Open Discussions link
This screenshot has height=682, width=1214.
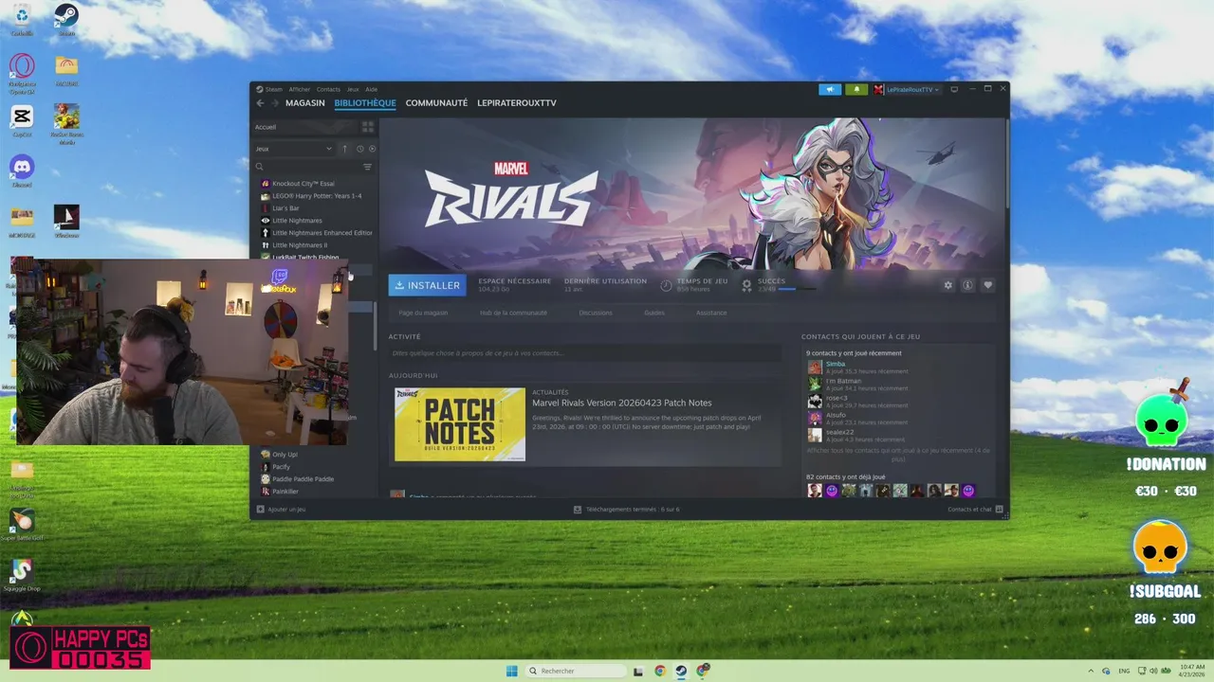point(596,313)
